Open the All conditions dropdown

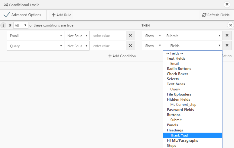(x=21, y=25)
